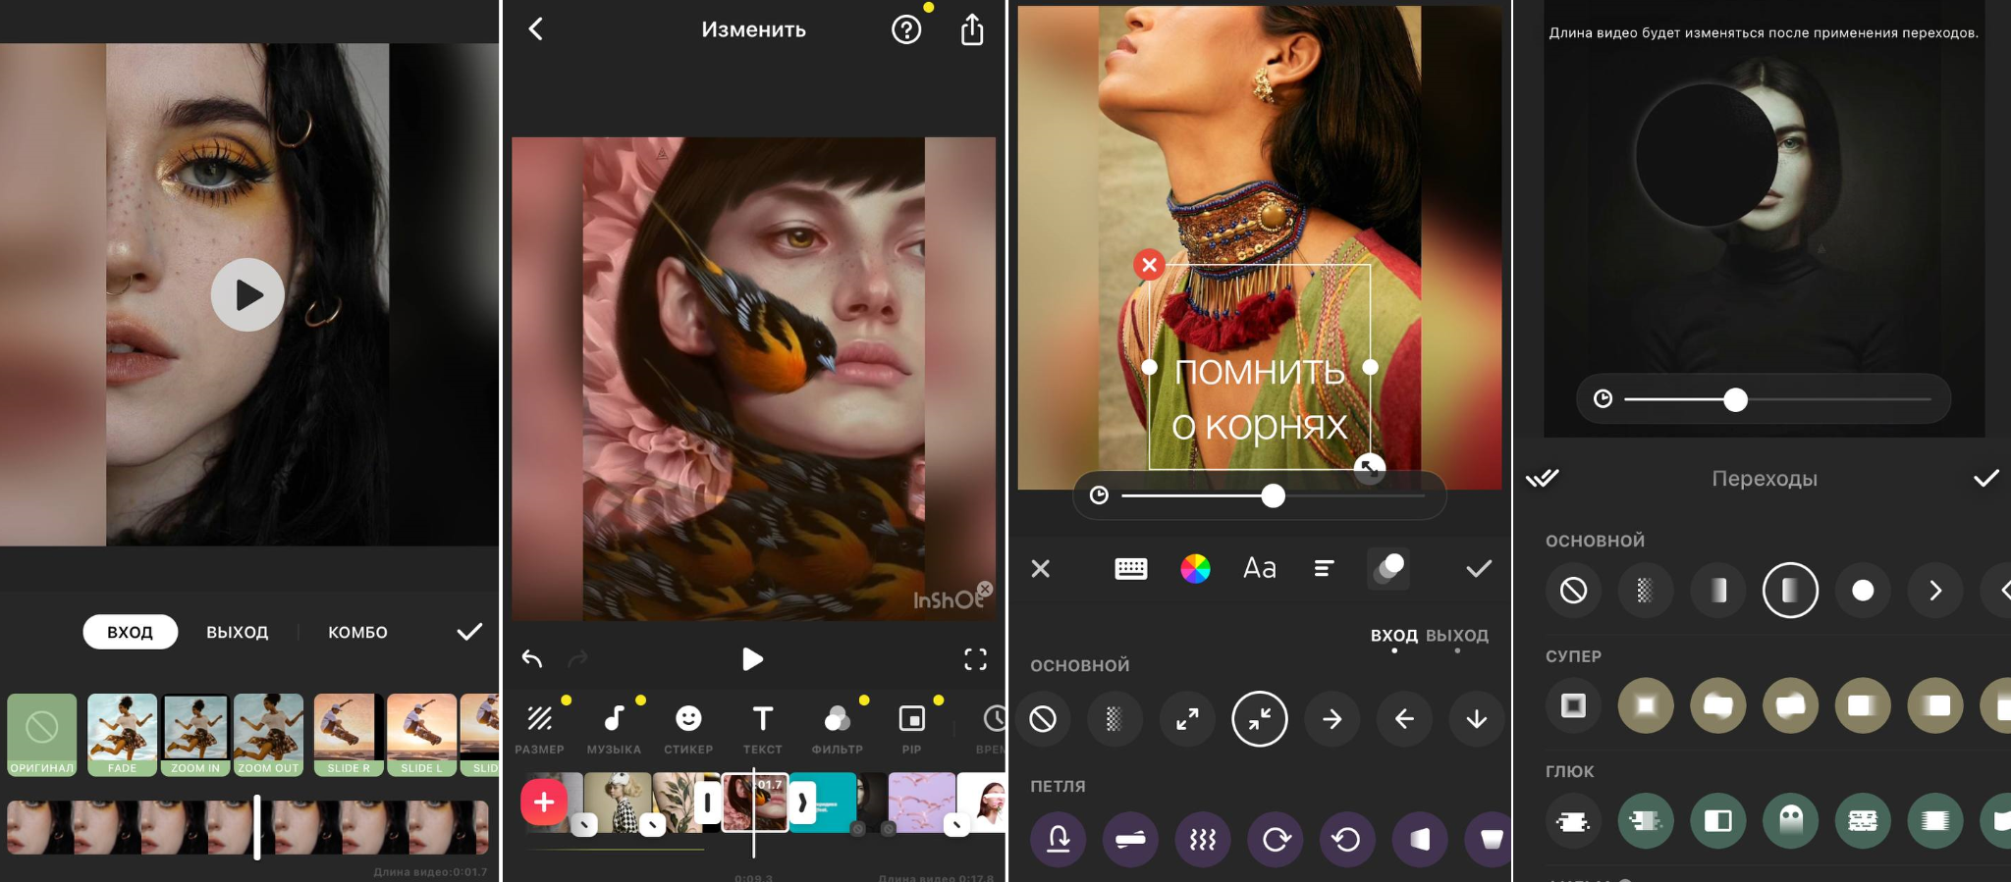This screenshot has height=882, width=2011.
Task: Select the no-transition option under ОСНОВНОЙ
Action: (1573, 590)
